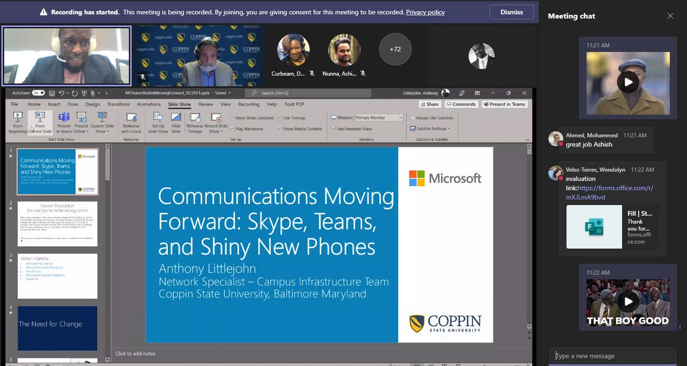The width and height of the screenshot is (687, 366).
Task: Switch to the Design tab
Action: (93, 104)
